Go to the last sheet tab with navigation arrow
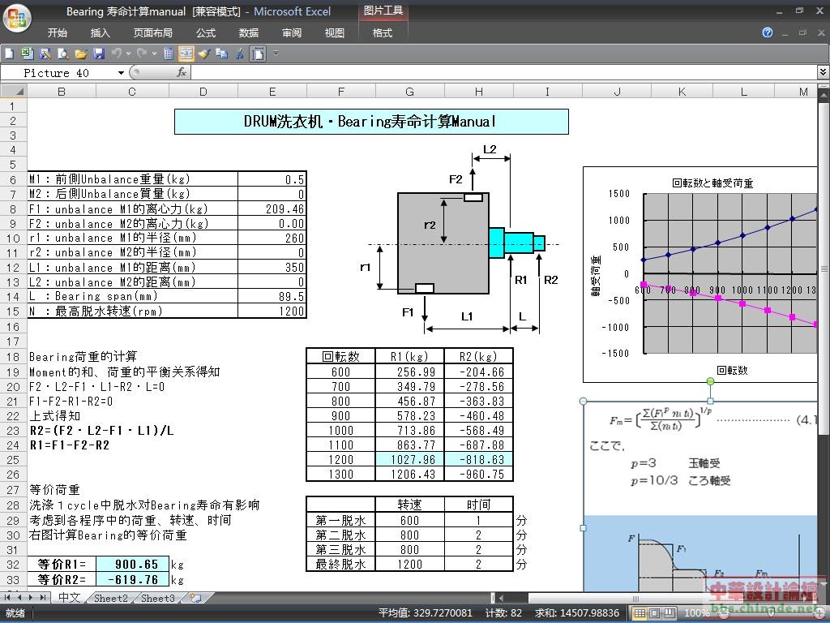The height and width of the screenshot is (623, 830). [x=43, y=598]
